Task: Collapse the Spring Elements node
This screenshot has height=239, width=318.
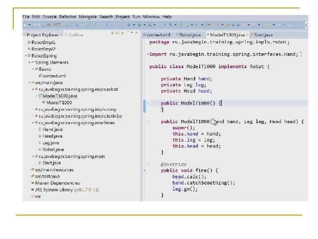Action: [30, 62]
